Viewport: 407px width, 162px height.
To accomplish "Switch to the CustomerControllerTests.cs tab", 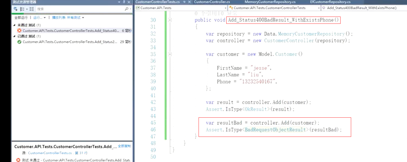I will point(157,2).
